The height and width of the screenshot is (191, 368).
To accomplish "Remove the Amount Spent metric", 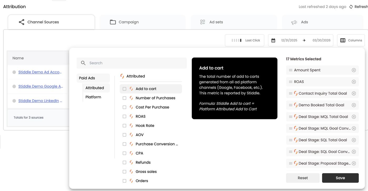I will [354, 70].
